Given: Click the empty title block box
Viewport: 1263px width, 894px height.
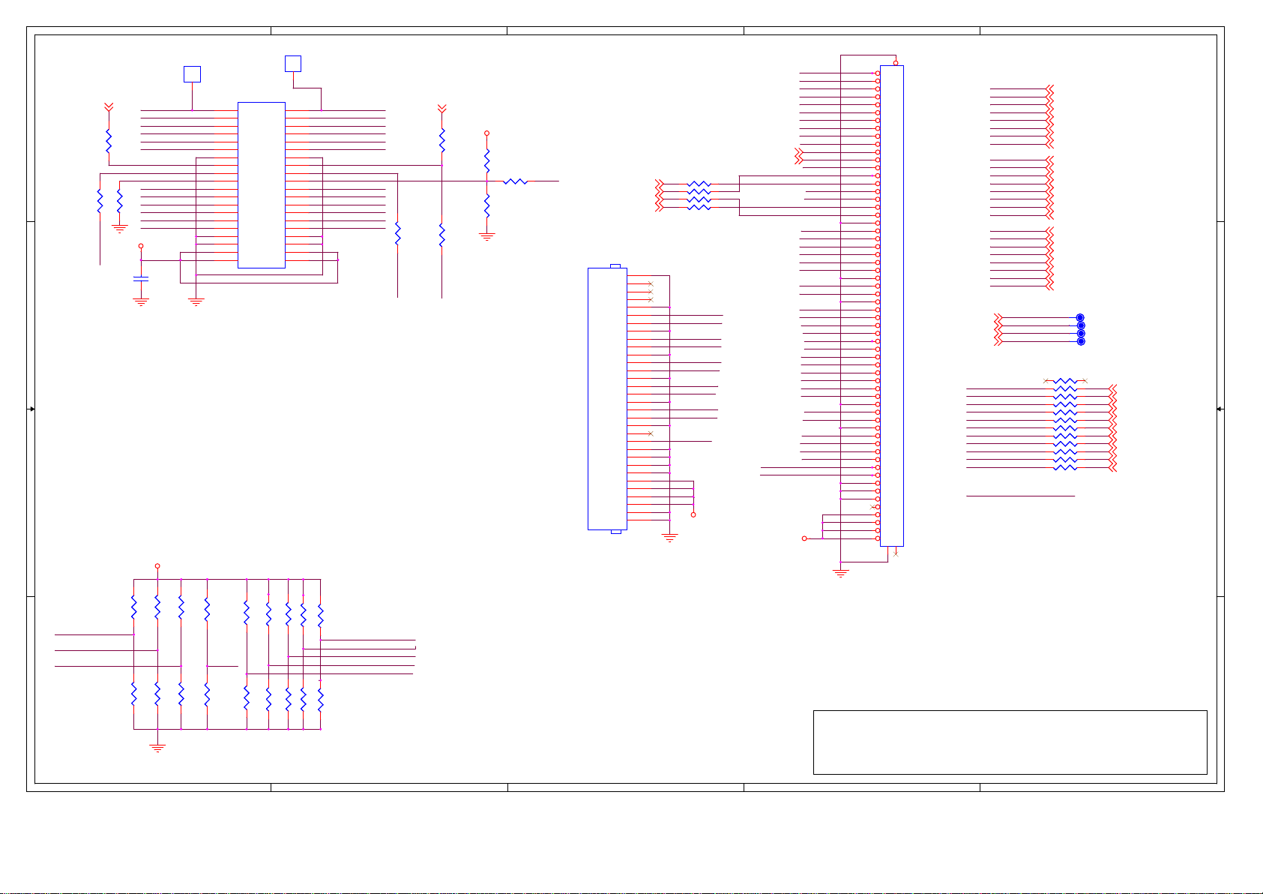Looking at the screenshot, I should point(1009,742).
